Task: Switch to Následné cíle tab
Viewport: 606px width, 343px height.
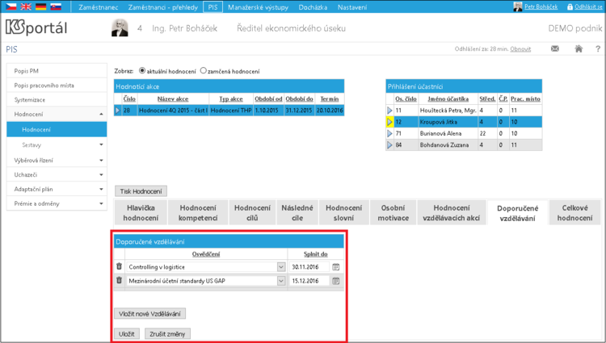Action: [297, 212]
